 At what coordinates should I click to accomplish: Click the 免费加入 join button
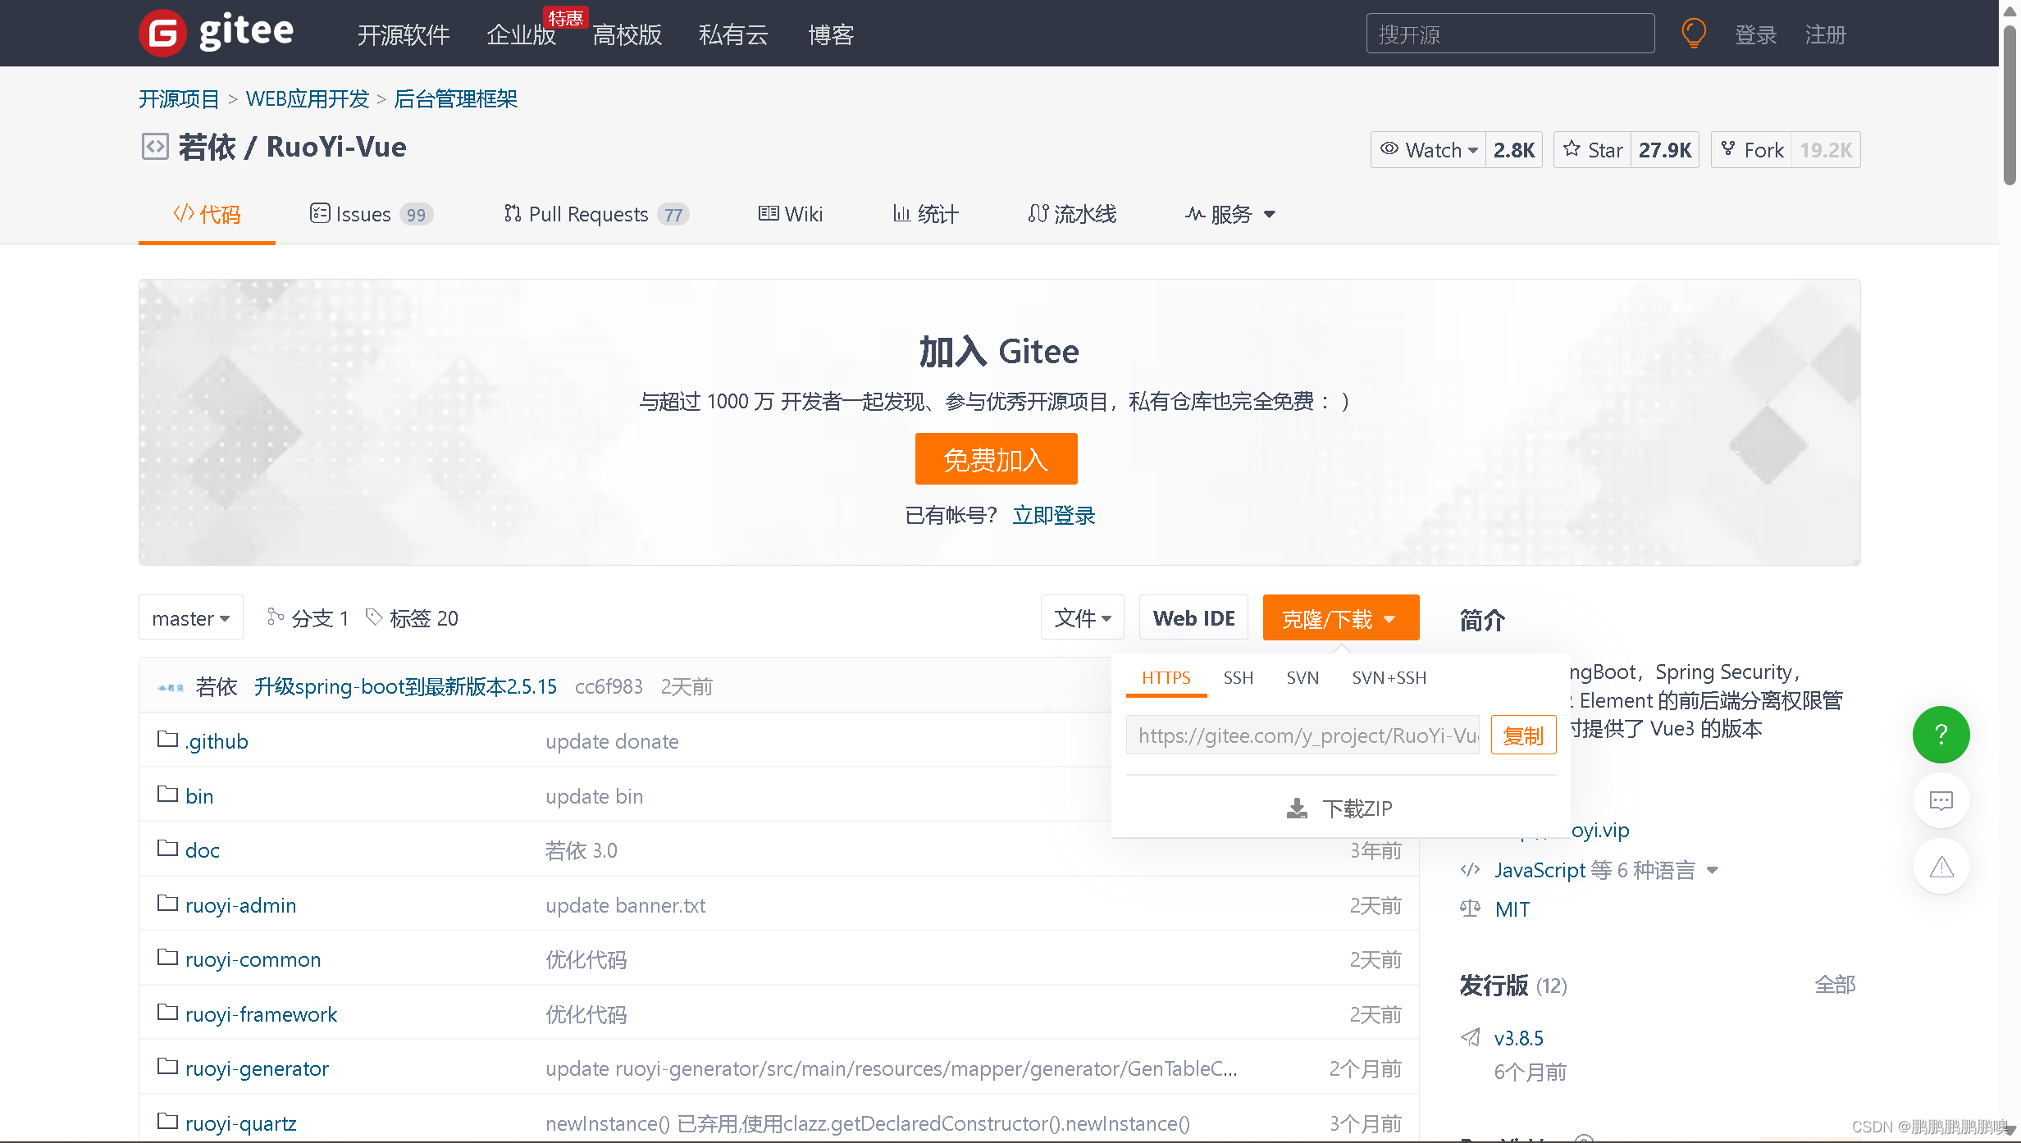point(996,459)
